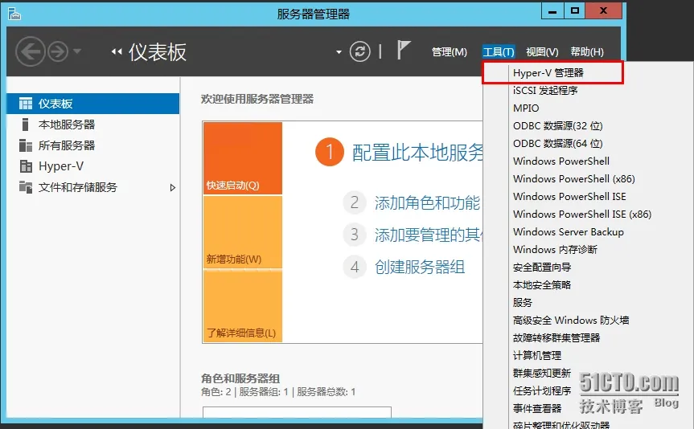
Task: Click the 欢迎使用服务器管理器 heading
Action: pyautogui.click(x=257, y=99)
